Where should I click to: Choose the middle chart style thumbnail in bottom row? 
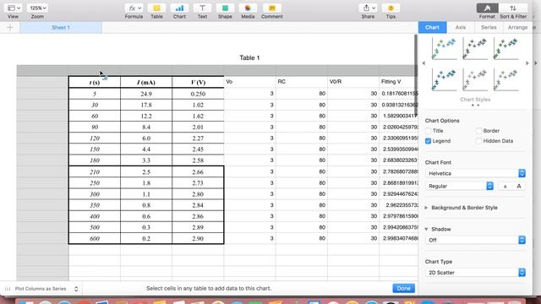coord(475,79)
